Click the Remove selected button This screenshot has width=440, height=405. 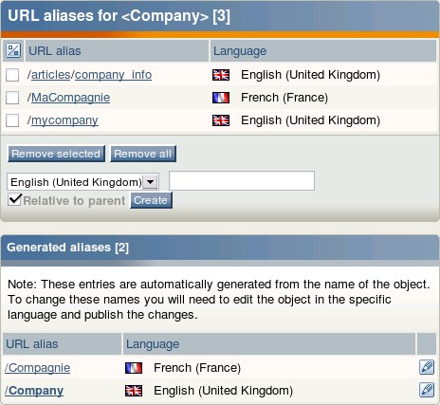56,154
